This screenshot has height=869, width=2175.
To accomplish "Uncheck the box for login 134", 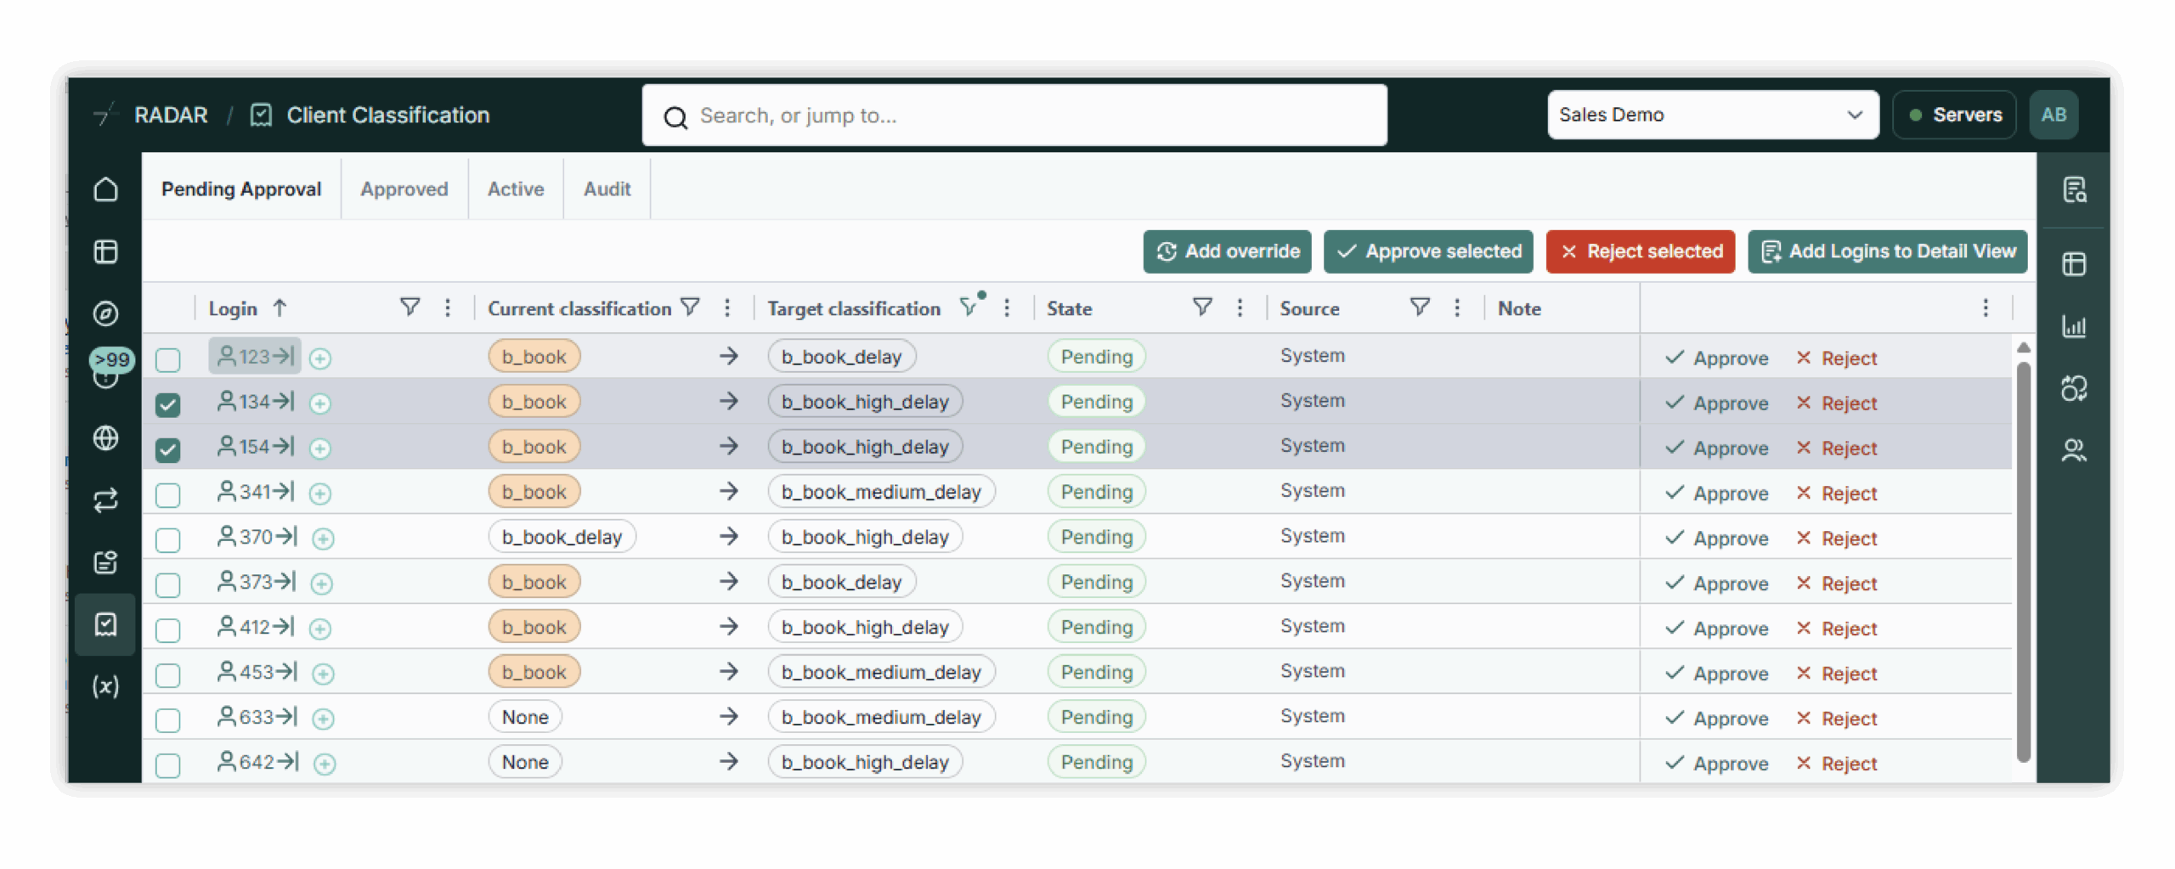I will click(168, 404).
